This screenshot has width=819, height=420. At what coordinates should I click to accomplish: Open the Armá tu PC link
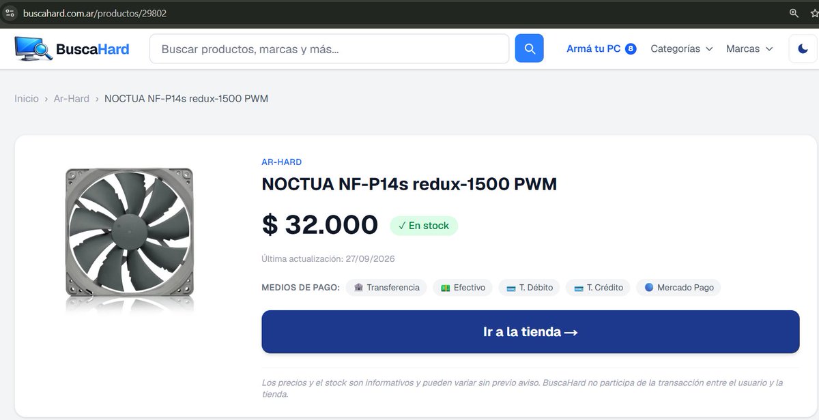pyautogui.click(x=594, y=48)
